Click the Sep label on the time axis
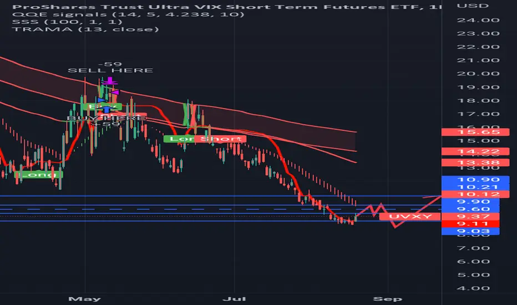Image resolution: width=517 pixels, height=305 pixels. point(387,299)
